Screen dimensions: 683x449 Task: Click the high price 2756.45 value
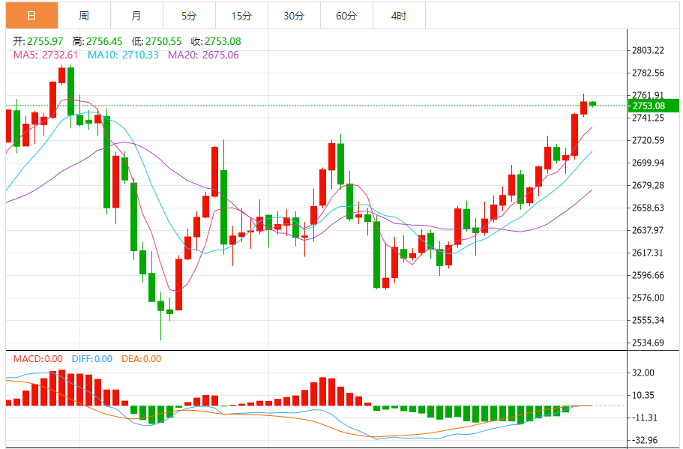pyautogui.click(x=104, y=41)
